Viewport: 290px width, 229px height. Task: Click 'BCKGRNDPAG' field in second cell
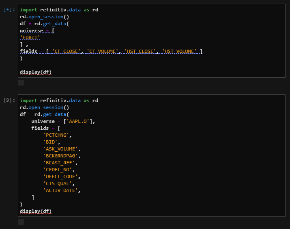(x=60, y=156)
